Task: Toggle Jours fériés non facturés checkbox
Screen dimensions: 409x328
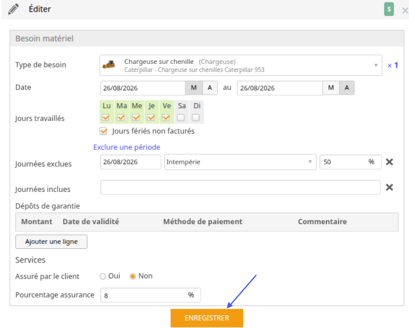Action: pyautogui.click(x=104, y=131)
